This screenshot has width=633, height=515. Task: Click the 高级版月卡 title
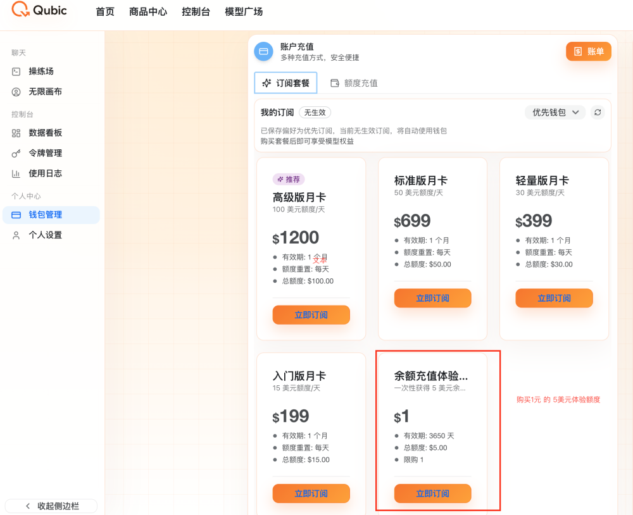(299, 197)
